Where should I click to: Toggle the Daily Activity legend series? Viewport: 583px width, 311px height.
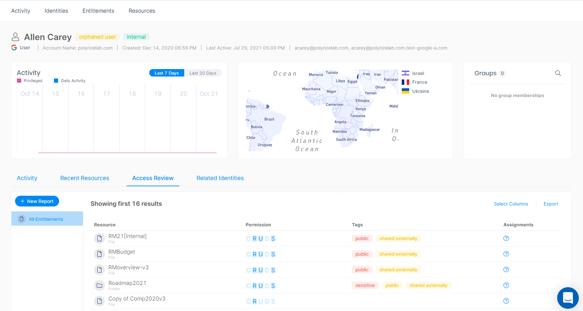[70, 81]
